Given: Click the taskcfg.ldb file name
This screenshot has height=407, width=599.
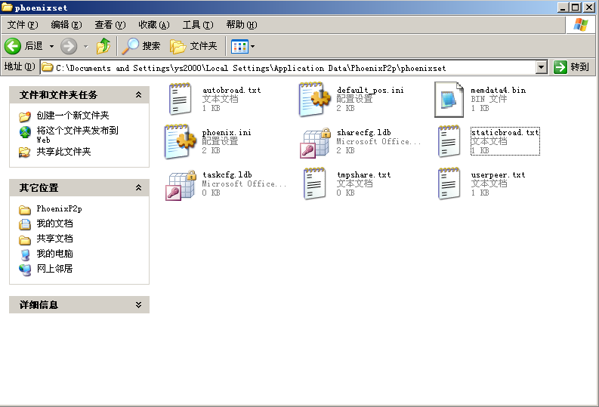Looking at the screenshot, I should pyautogui.click(x=227, y=175).
